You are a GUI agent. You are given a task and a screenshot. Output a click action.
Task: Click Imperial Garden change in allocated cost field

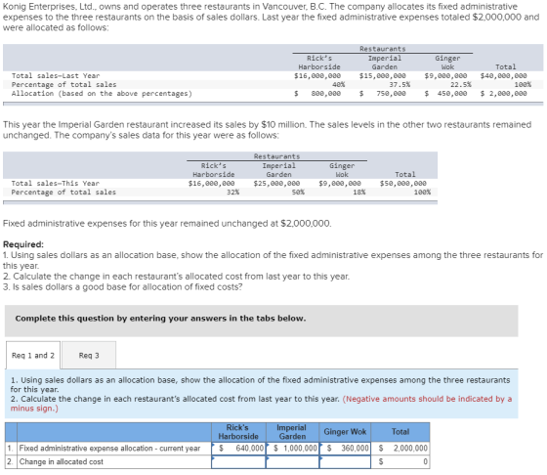click(x=292, y=461)
